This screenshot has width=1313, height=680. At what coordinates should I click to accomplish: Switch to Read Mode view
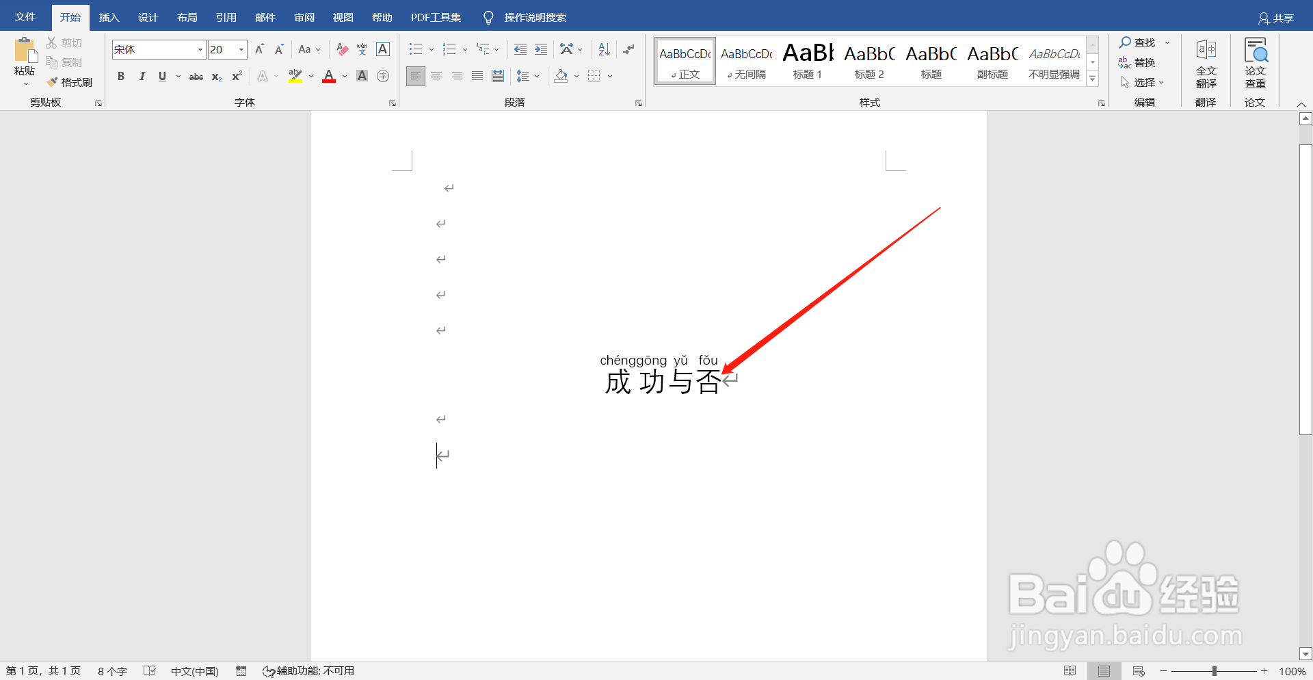[x=1070, y=671]
